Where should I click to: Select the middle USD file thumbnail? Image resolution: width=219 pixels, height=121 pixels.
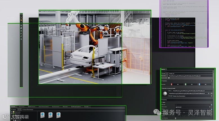[50, 115]
